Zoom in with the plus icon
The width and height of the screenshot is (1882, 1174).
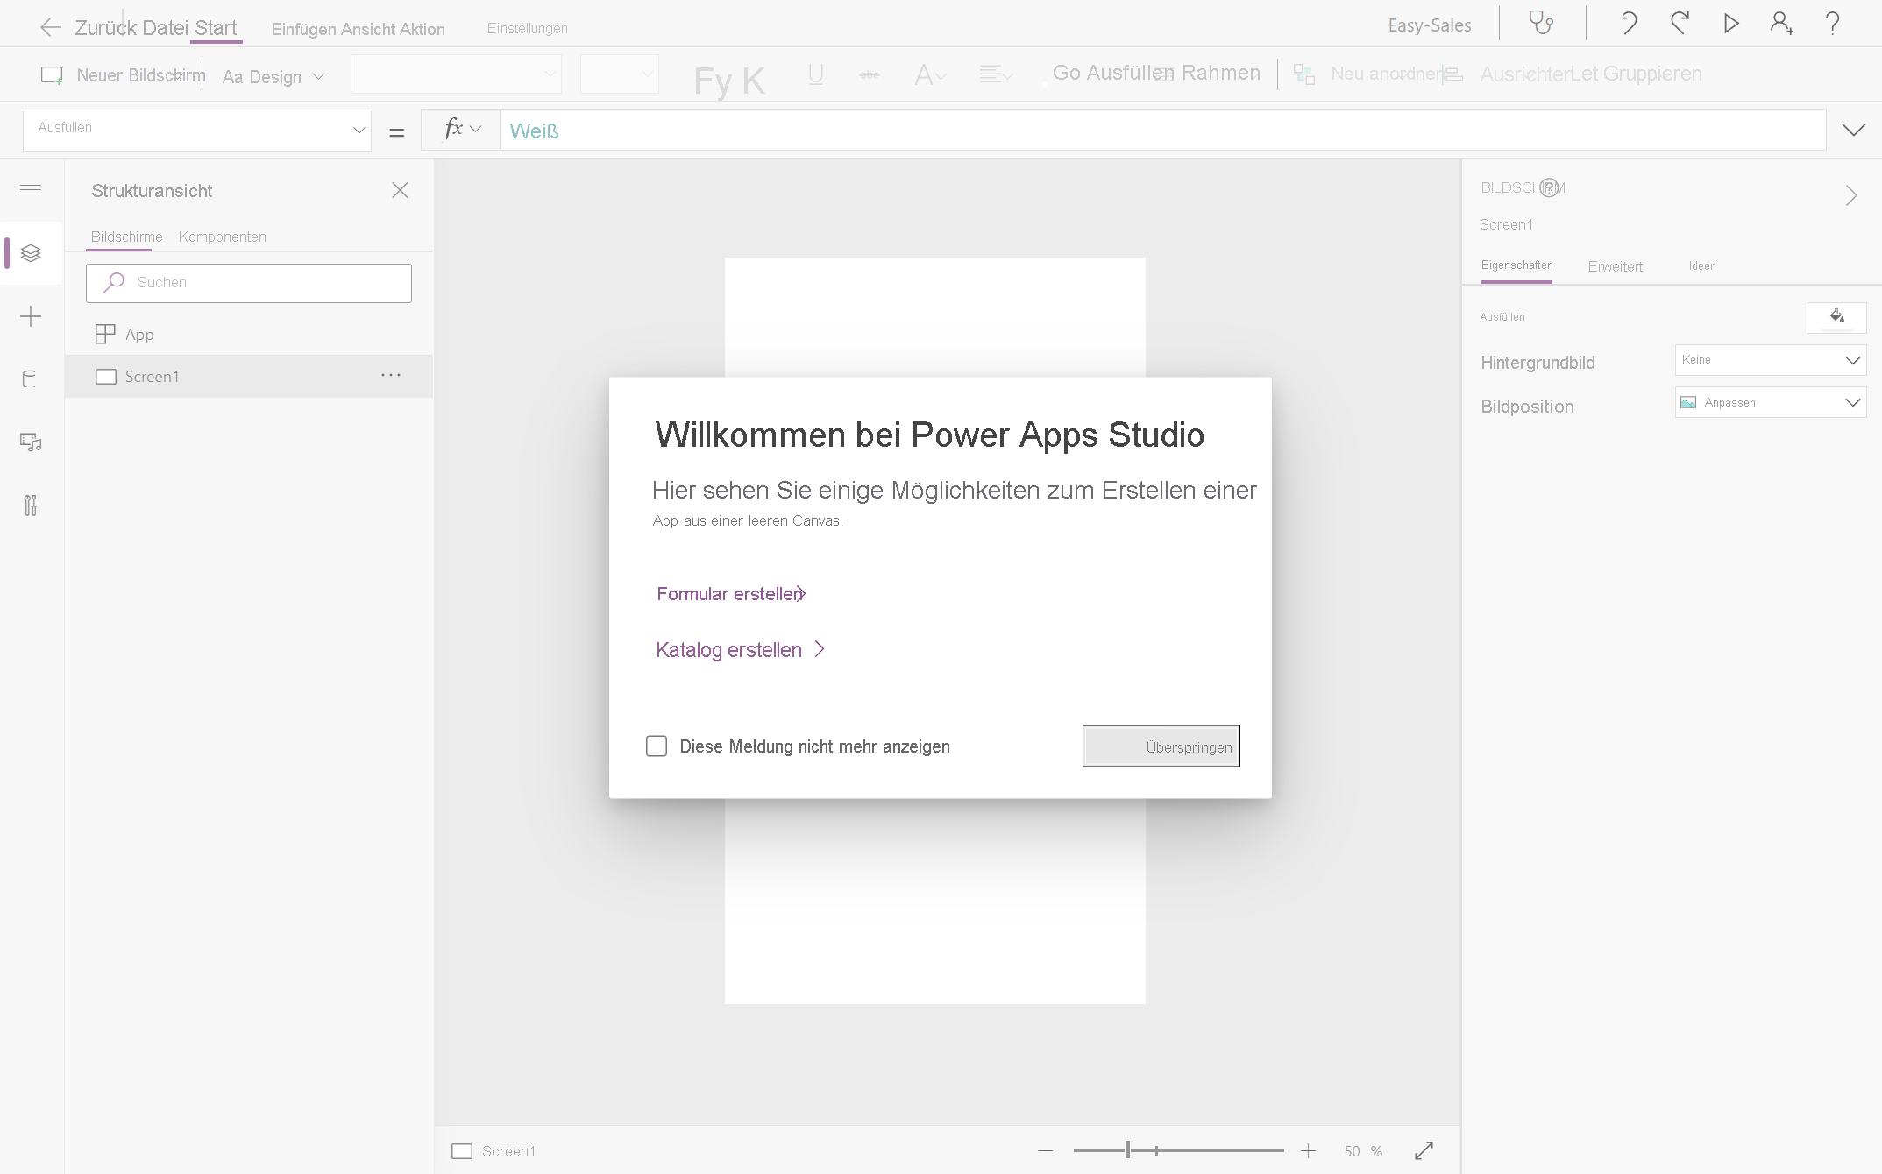click(1308, 1150)
